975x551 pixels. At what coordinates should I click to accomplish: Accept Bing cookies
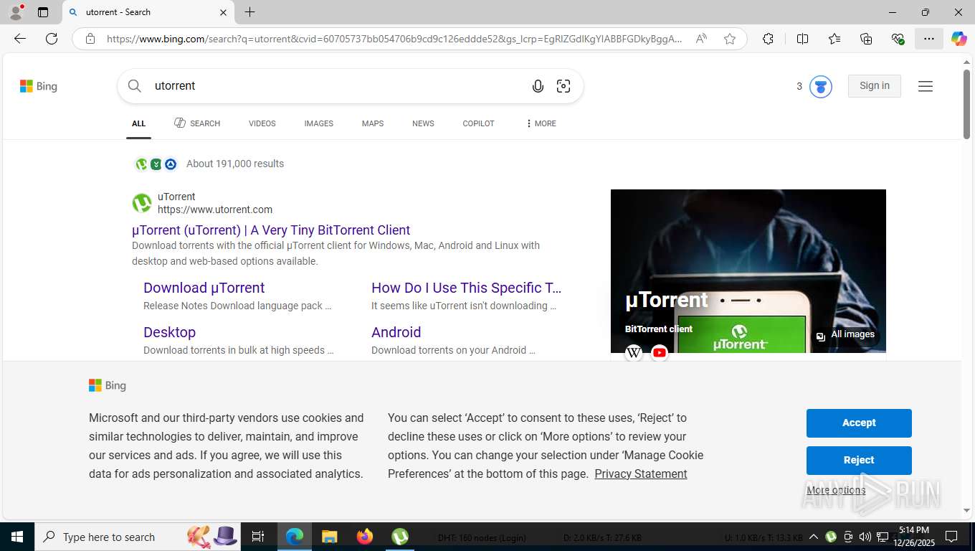tap(859, 423)
